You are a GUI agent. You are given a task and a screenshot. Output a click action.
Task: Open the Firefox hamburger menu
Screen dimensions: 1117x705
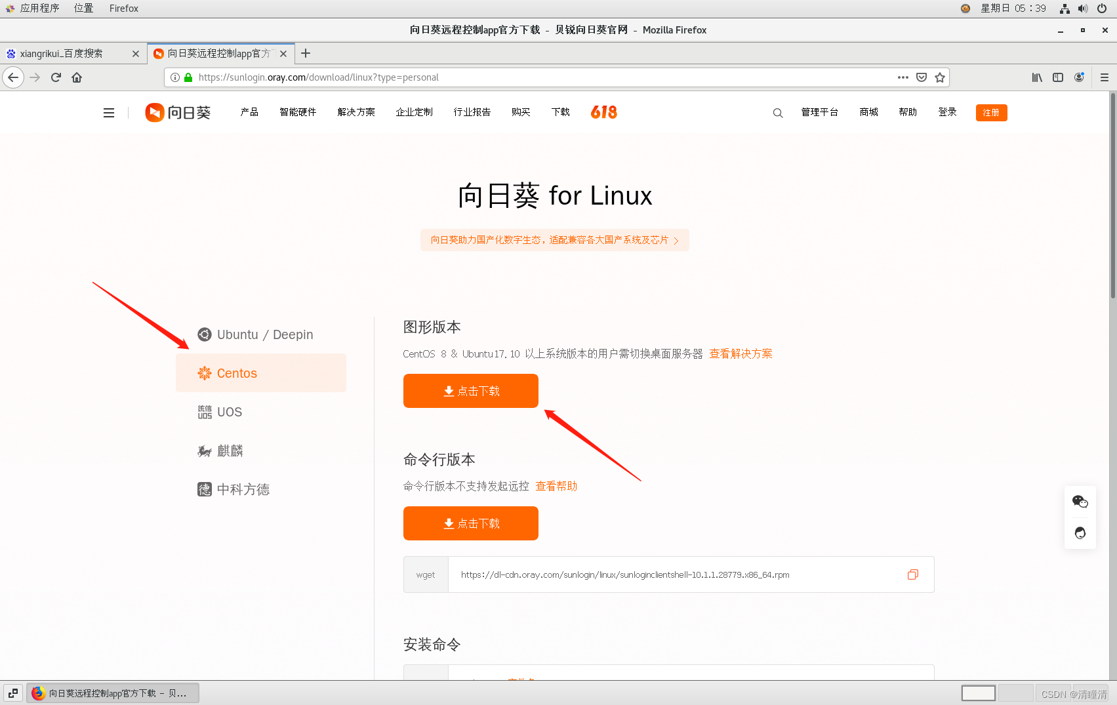1105,77
